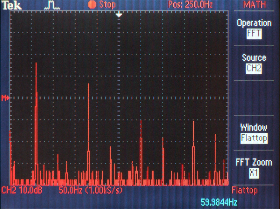Click the white trigger position arrow marker

pyautogui.click(x=119, y=14)
